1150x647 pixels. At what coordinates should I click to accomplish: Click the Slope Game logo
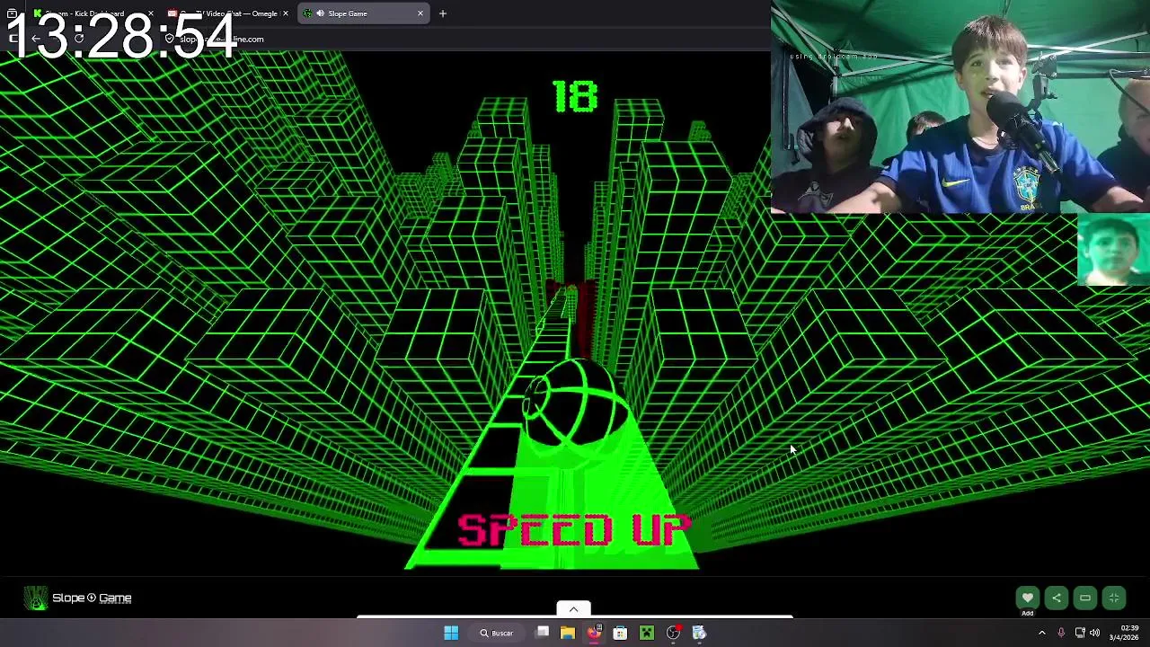pyautogui.click(x=78, y=598)
